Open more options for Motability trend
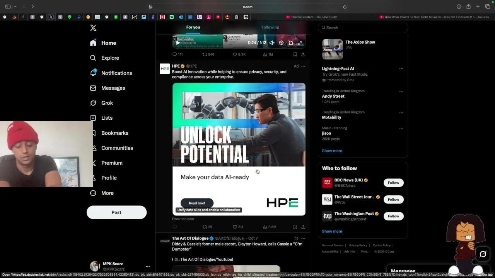Screen dimensions: 495x278 click(401, 113)
